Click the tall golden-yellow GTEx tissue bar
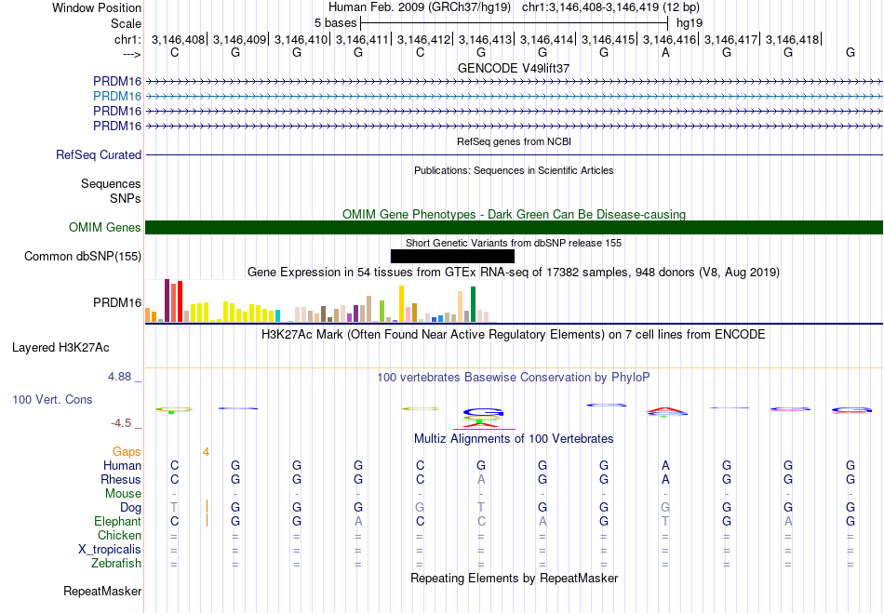This screenshot has height=613, width=884. 401,303
